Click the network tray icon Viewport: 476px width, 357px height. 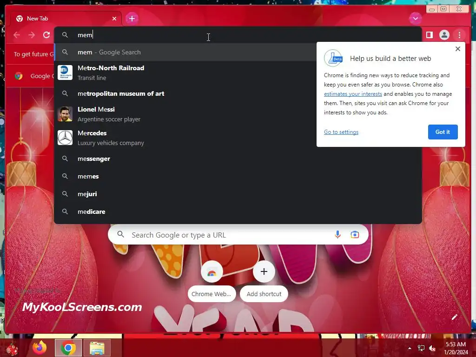point(421,348)
